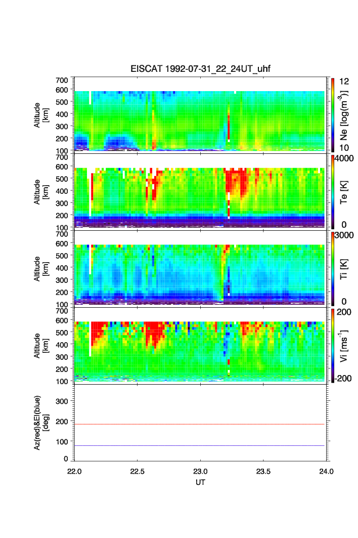Viewport: 358px width, 538px height.
Task: Click the Te [K] colorbar label
Action: 344,192
